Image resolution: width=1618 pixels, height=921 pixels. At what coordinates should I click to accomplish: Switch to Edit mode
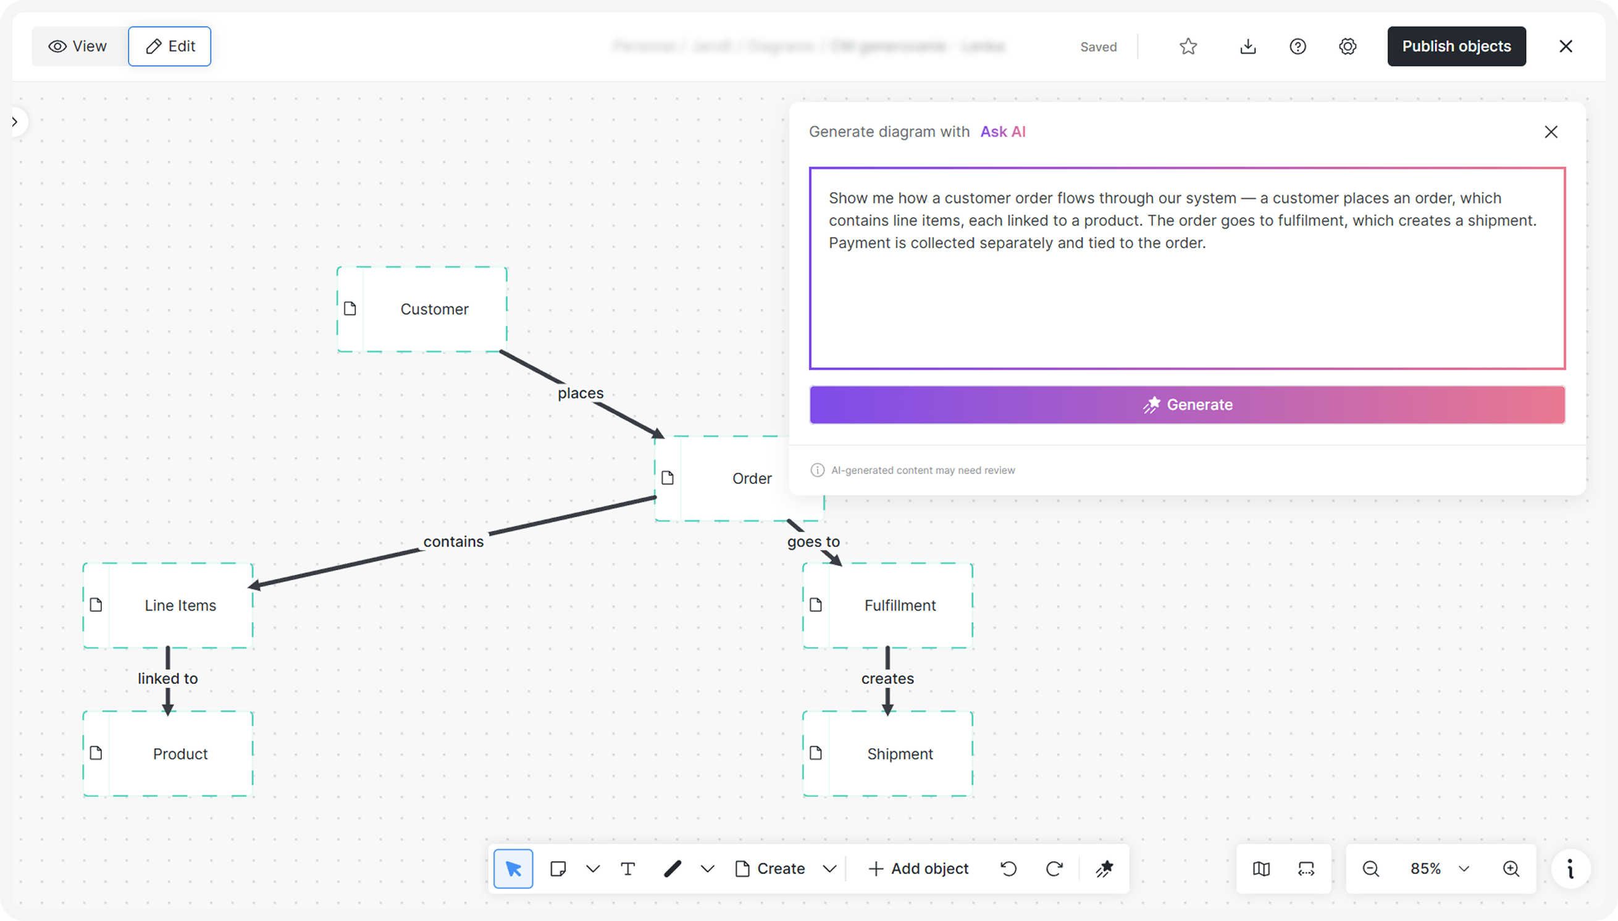(170, 46)
